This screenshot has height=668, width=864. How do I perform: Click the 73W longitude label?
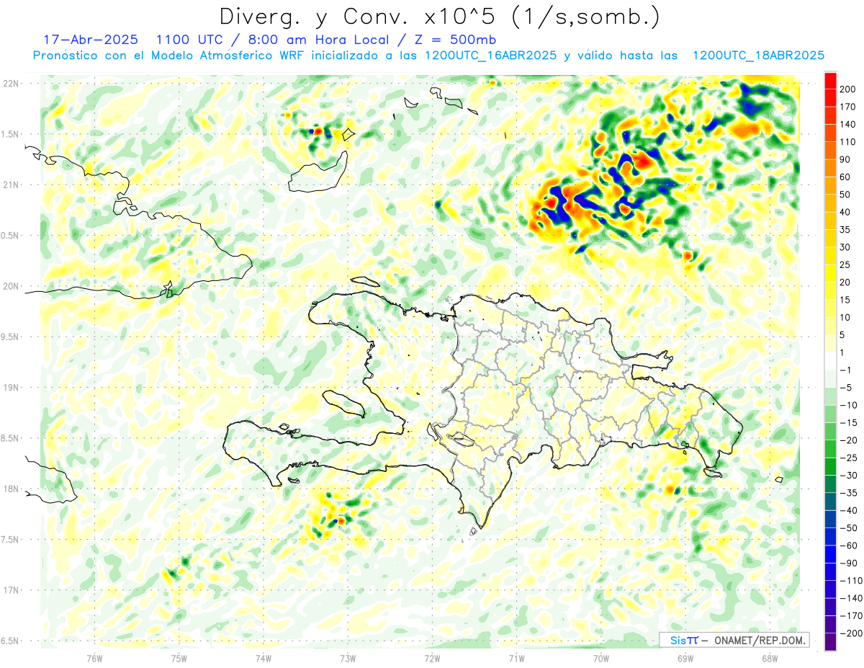click(x=348, y=658)
